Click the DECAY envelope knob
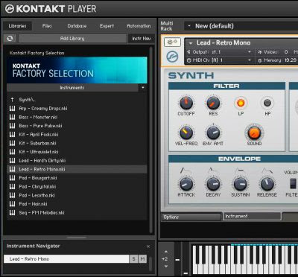This screenshot has height=277, width=298. (213, 184)
